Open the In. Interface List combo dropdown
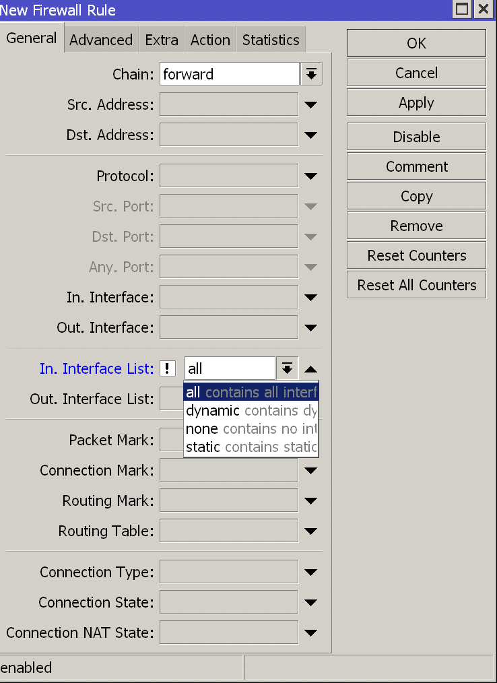The image size is (497, 683). [x=287, y=368]
